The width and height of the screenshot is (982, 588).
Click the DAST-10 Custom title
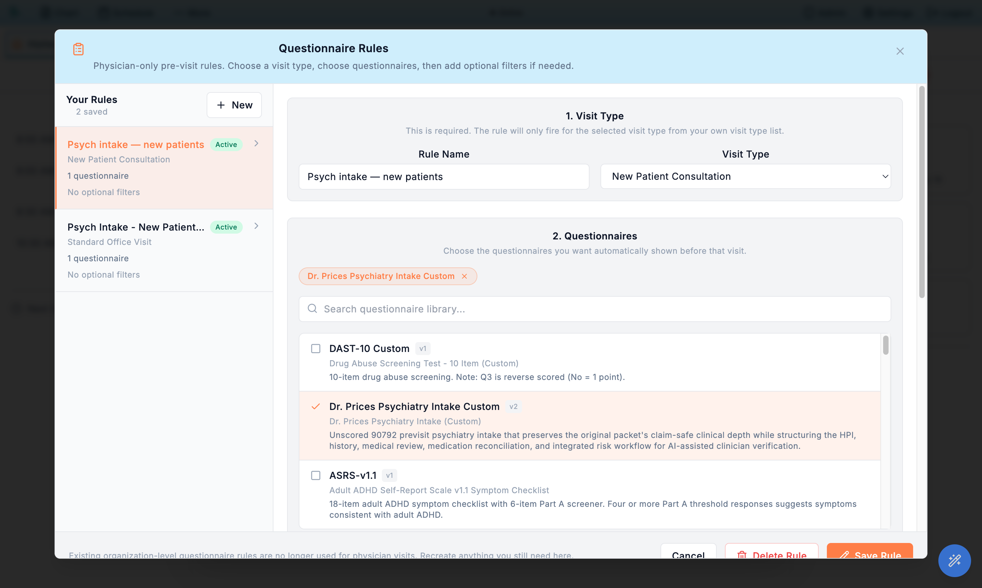click(x=369, y=349)
